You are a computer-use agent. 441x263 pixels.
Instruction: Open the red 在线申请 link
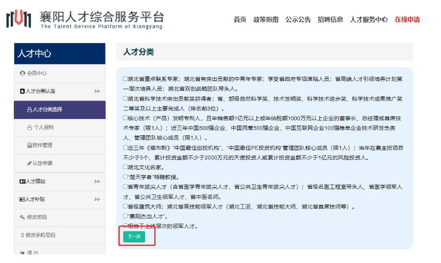[x=407, y=20]
